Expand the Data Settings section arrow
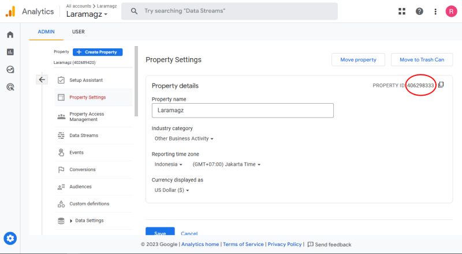Image resolution: width=462 pixels, height=254 pixels. coord(71,221)
